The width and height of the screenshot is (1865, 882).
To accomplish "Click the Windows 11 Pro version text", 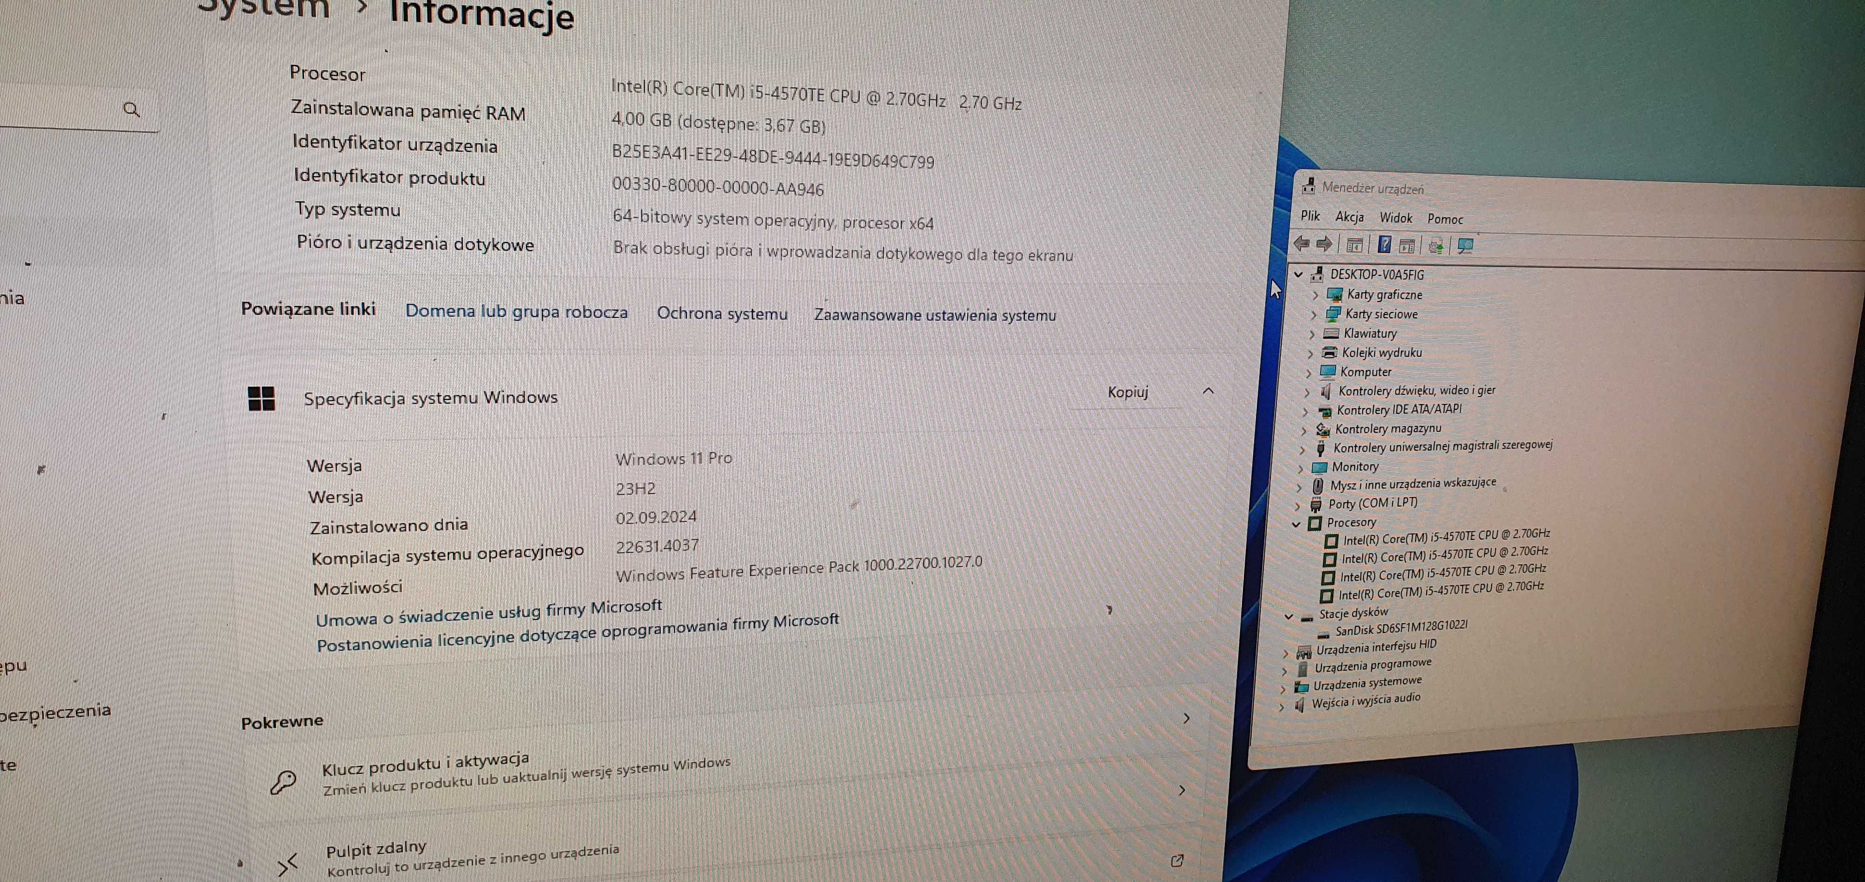I will 673,459.
